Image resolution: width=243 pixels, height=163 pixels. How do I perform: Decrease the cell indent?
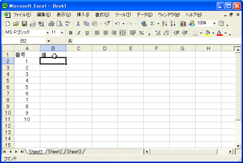176,33
